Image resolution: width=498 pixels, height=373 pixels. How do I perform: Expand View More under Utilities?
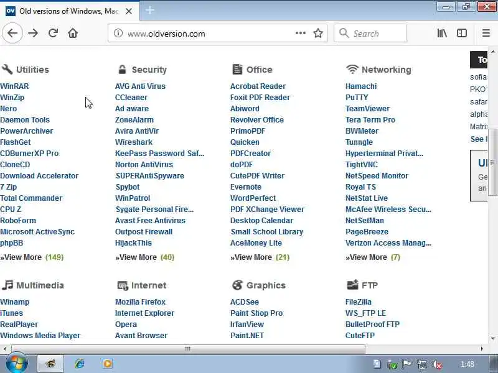(32, 257)
